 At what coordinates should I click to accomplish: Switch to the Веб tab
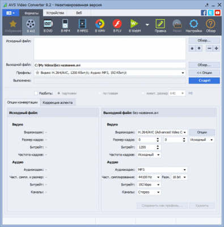pos(79,13)
